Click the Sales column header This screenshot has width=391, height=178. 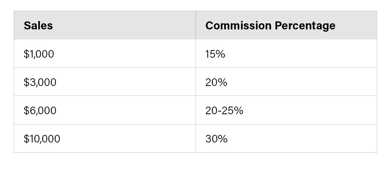38,26
